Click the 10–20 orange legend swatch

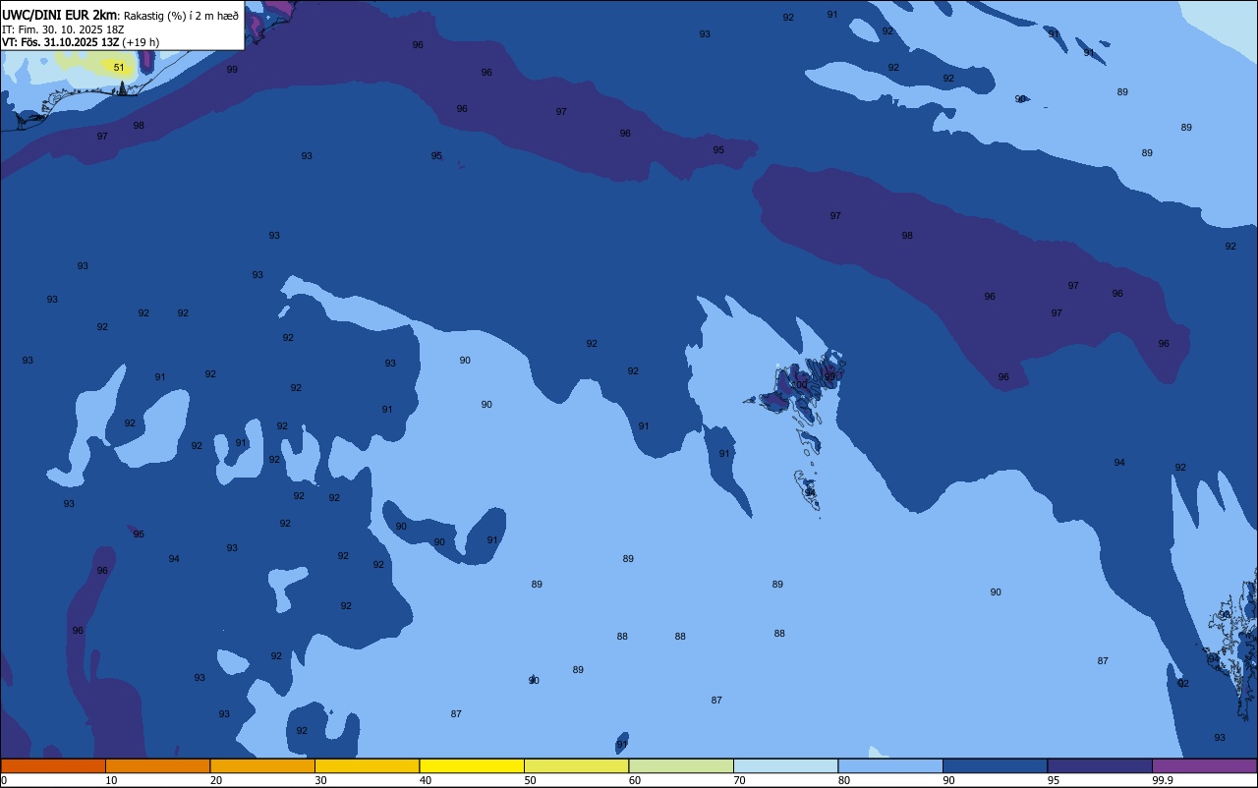click(x=157, y=765)
